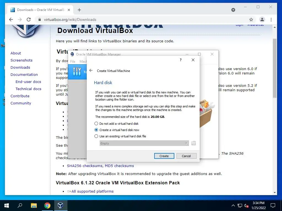282x211 pixels.
Task: Click the Create button
Action: pyautogui.click(x=164, y=156)
